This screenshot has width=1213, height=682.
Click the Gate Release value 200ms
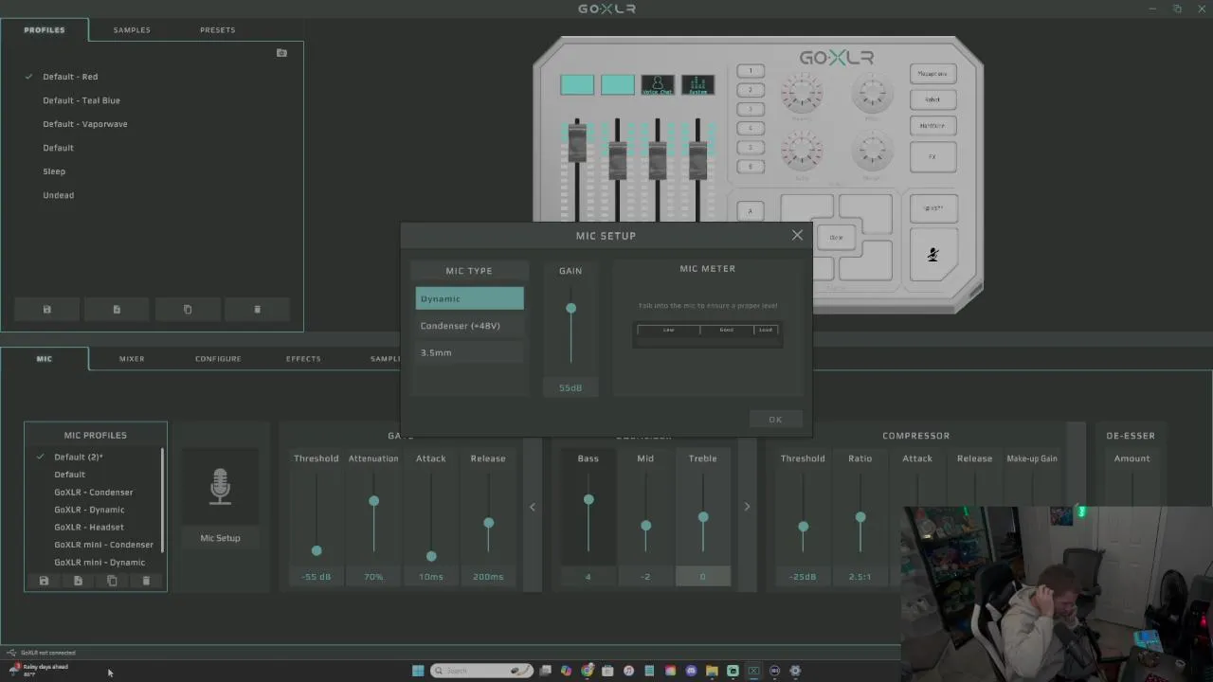coord(488,577)
